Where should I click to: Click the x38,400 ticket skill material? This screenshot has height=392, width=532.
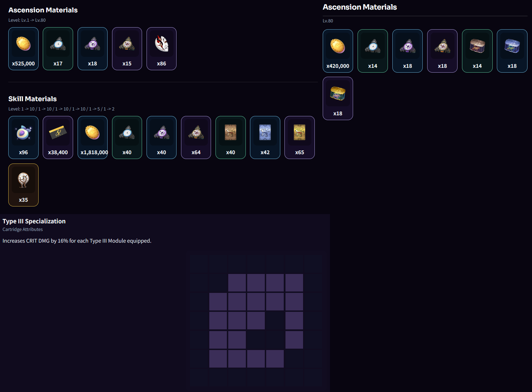point(58,138)
